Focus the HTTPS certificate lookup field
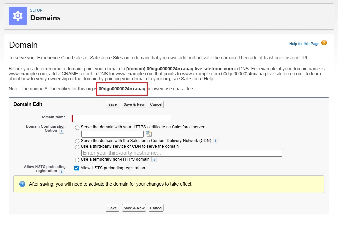This screenshot has width=338, height=227. coord(113,134)
